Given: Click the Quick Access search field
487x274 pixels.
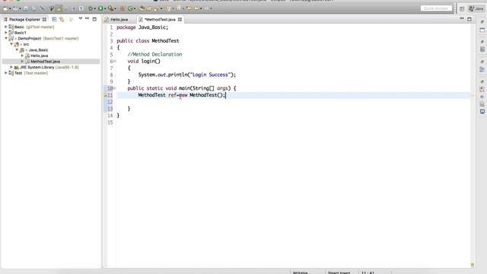Looking at the screenshot, I should click(x=436, y=8).
